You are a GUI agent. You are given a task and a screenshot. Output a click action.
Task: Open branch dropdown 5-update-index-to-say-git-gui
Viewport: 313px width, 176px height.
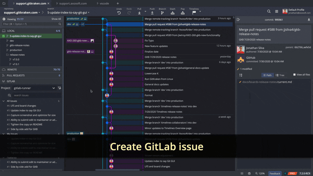[x=68, y=13]
